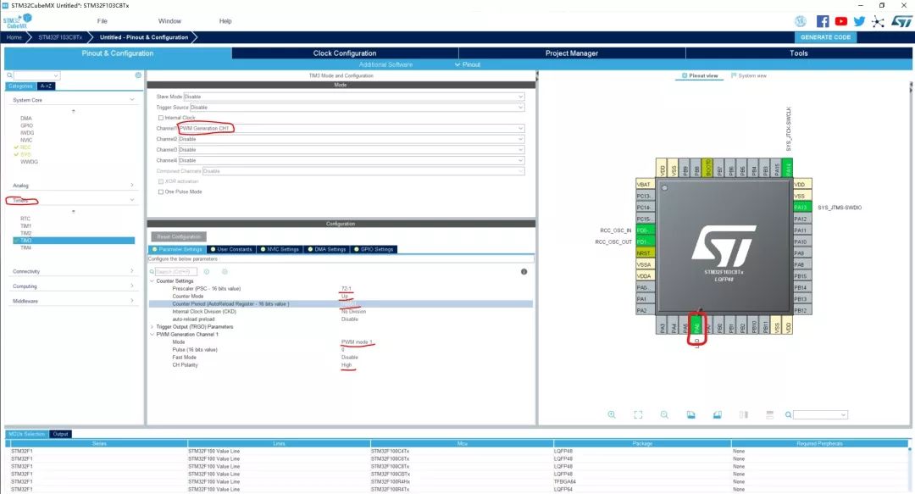Click the pinout list view icon

coord(769,414)
